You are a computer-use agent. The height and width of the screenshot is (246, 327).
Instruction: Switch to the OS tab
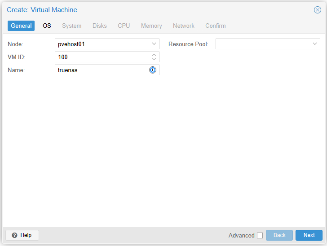47,26
